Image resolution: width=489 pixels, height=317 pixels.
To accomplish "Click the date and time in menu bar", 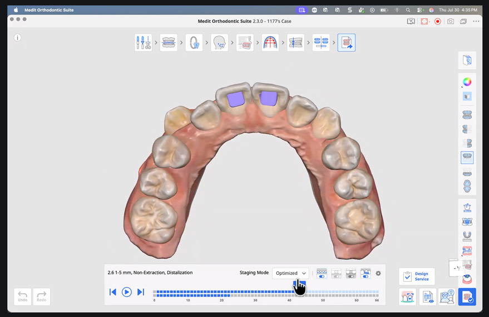I will pyautogui.click(x=458, y=10).
